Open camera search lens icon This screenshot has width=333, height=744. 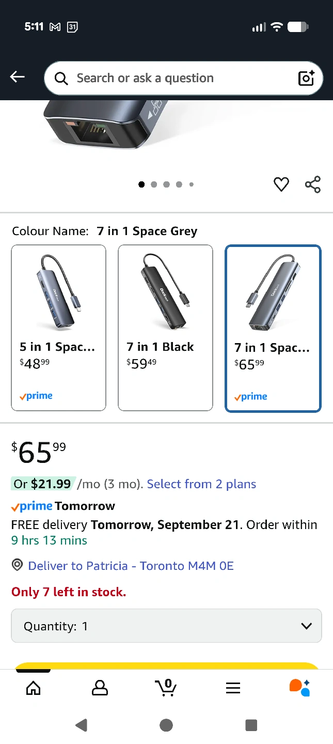306,78
